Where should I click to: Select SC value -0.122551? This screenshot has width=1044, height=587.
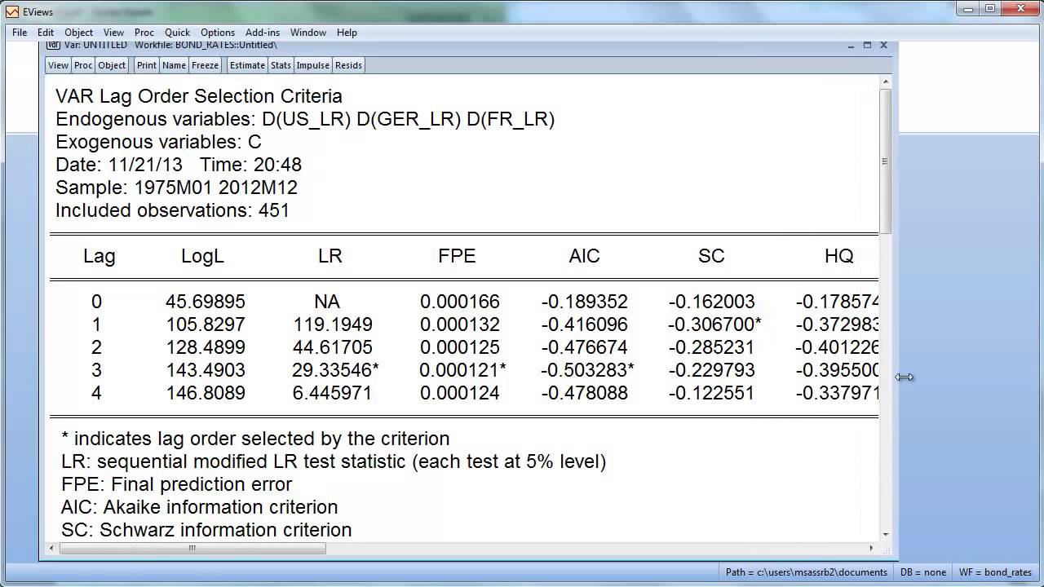point(711,393)
